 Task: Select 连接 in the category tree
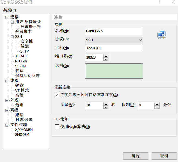tap(14, 17)
